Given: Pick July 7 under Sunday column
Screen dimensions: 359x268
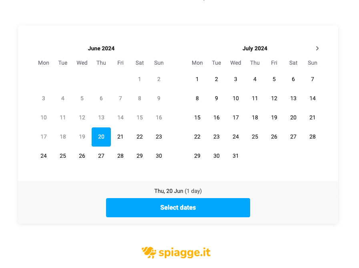Looking at the screenshot, I should (313, 79).
